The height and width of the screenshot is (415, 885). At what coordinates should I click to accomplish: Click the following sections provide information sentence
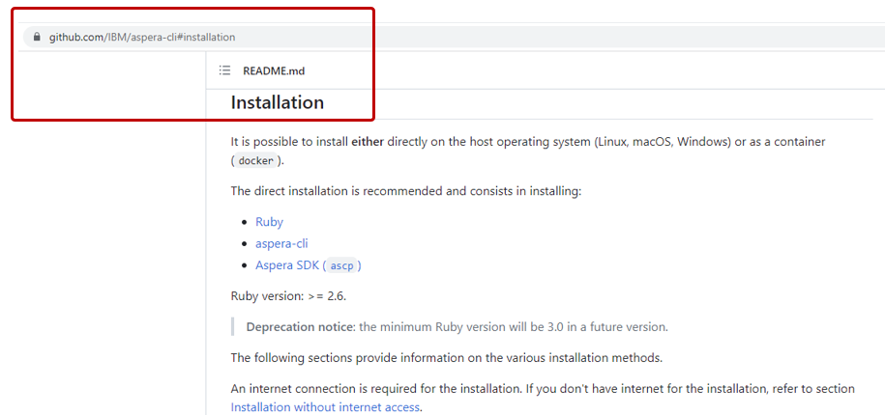click(446, 358)
